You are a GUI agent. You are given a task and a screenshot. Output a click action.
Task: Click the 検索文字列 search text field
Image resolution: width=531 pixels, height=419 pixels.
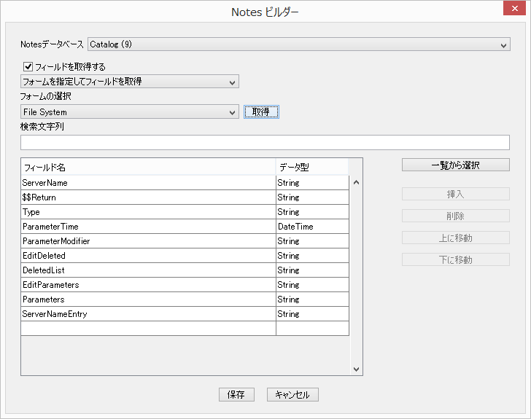[265, 142]
